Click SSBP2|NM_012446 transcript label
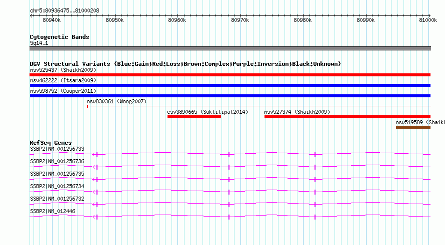Viewport: 445px width, 245px height. coord(52,211)
